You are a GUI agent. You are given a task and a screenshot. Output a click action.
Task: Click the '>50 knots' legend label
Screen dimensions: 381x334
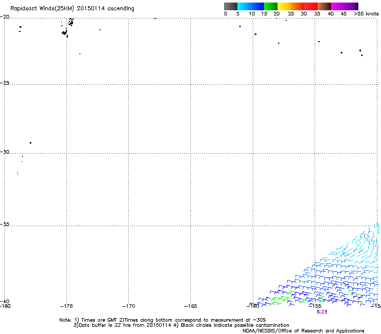pyautogui.click(x=366, y=14)
